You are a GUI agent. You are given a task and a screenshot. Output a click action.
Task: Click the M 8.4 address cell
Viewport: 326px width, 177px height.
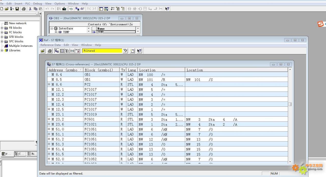(57, 75)
